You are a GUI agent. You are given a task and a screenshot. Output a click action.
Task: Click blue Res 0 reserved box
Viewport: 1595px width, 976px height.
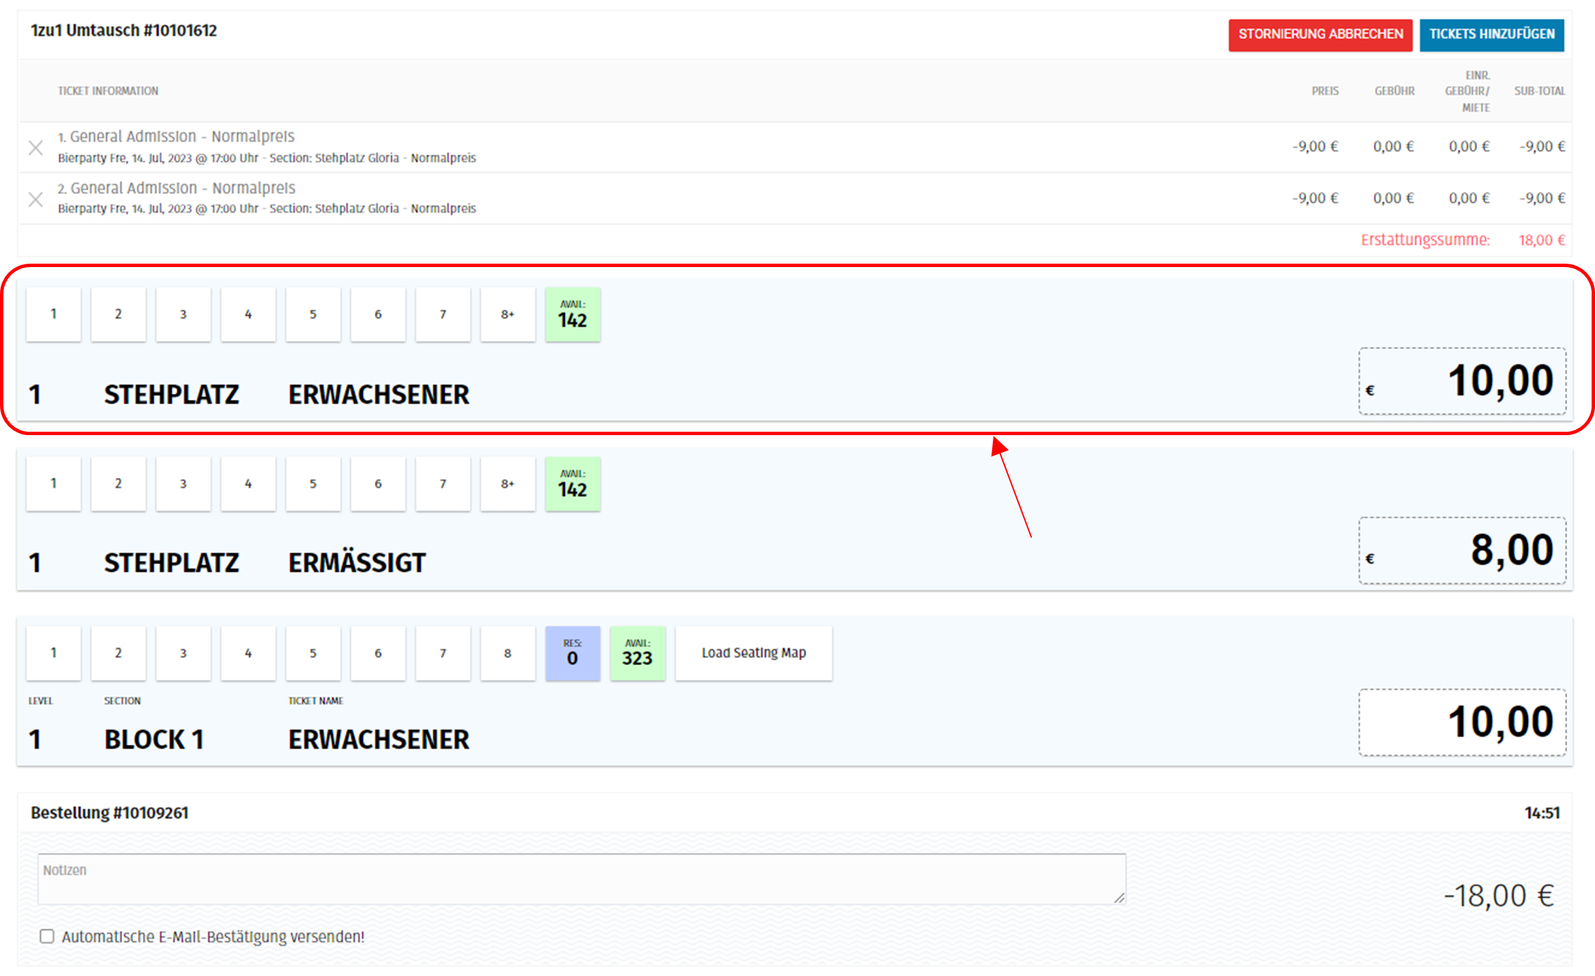click(x=572, y=653)
